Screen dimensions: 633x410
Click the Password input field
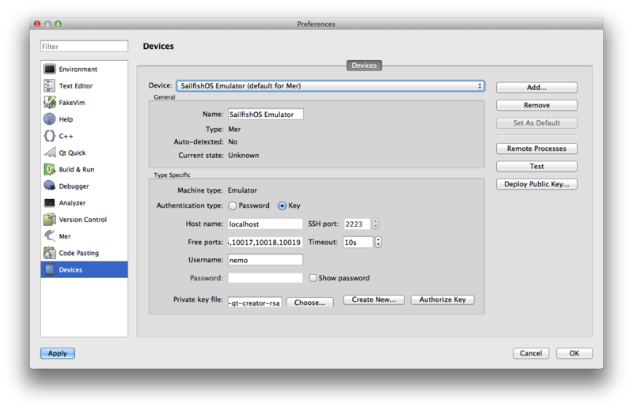[x=265, y=278]
